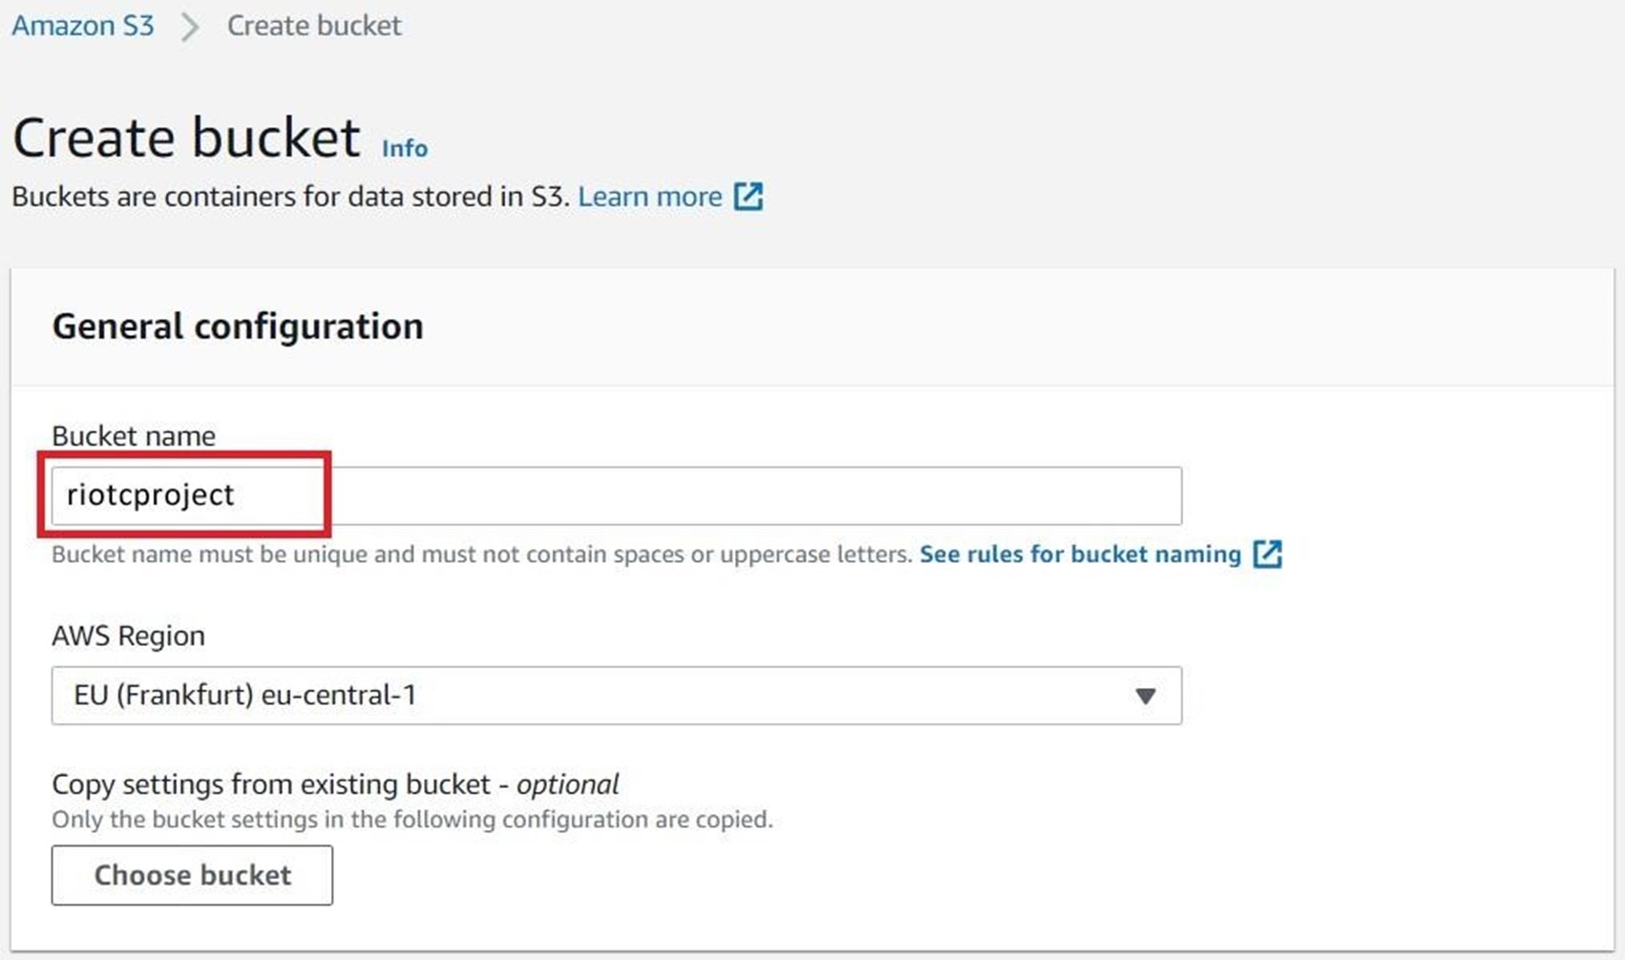Click "Buckets are containers" description text

pyautogui.click(x=290, y=197)
